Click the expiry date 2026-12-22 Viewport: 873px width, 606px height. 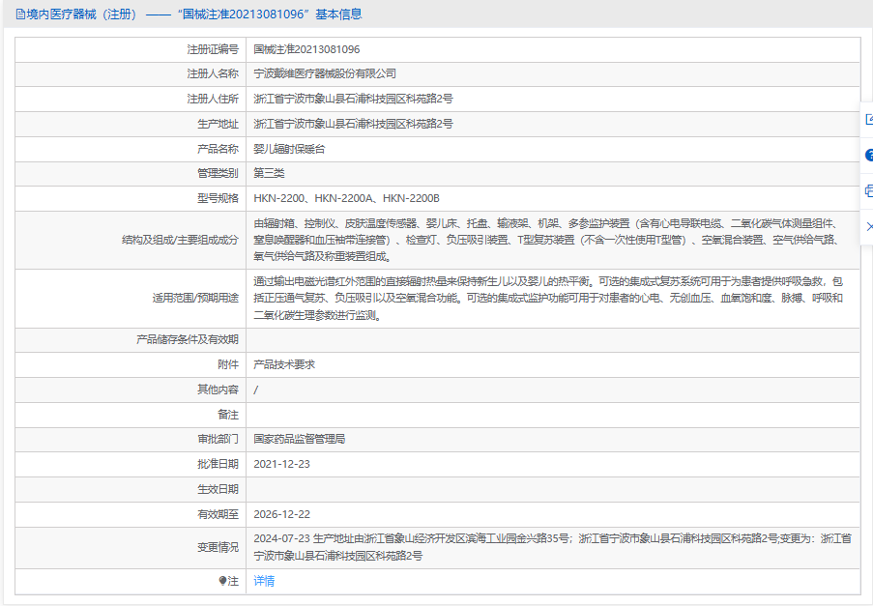(281, 514)
